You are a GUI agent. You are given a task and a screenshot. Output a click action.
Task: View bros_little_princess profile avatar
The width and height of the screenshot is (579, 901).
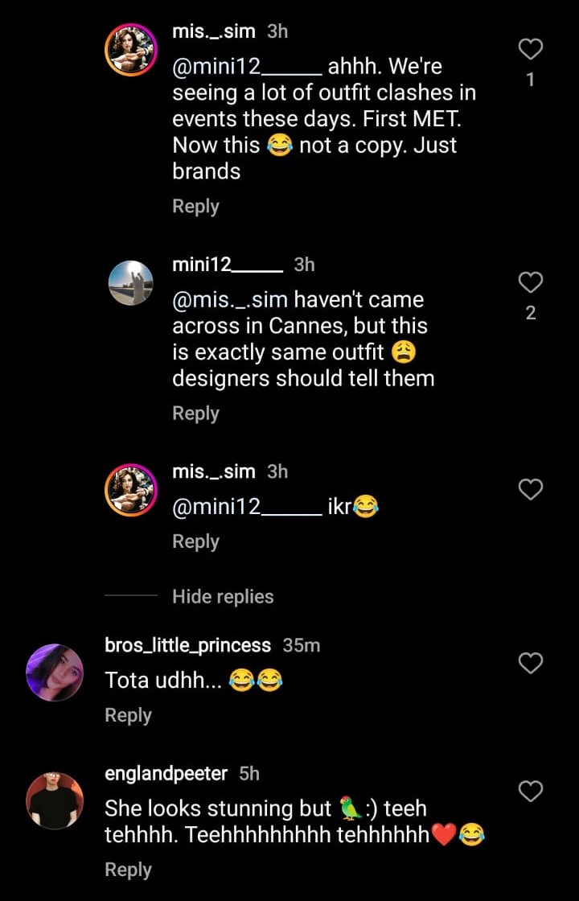55,672
